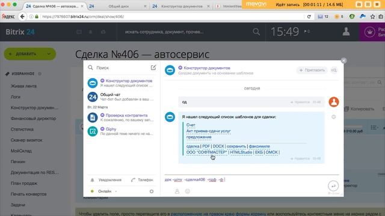Click browser back arrow button
The width and height of the screenshot is (385, 216).
point(22,17)
